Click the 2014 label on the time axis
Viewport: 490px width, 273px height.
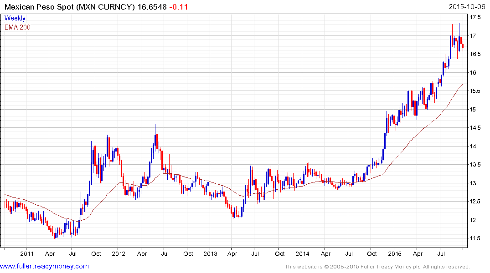(x=303, y=253)
